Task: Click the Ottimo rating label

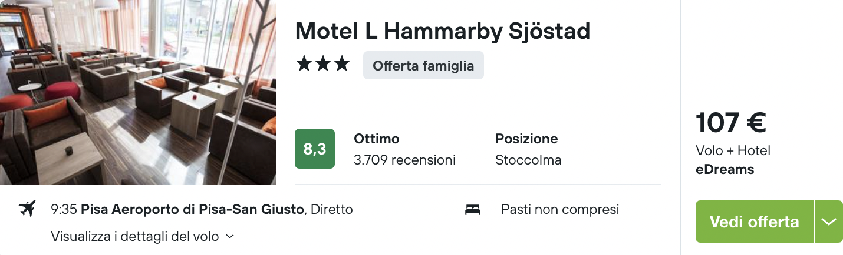Action: coord(377,139)
